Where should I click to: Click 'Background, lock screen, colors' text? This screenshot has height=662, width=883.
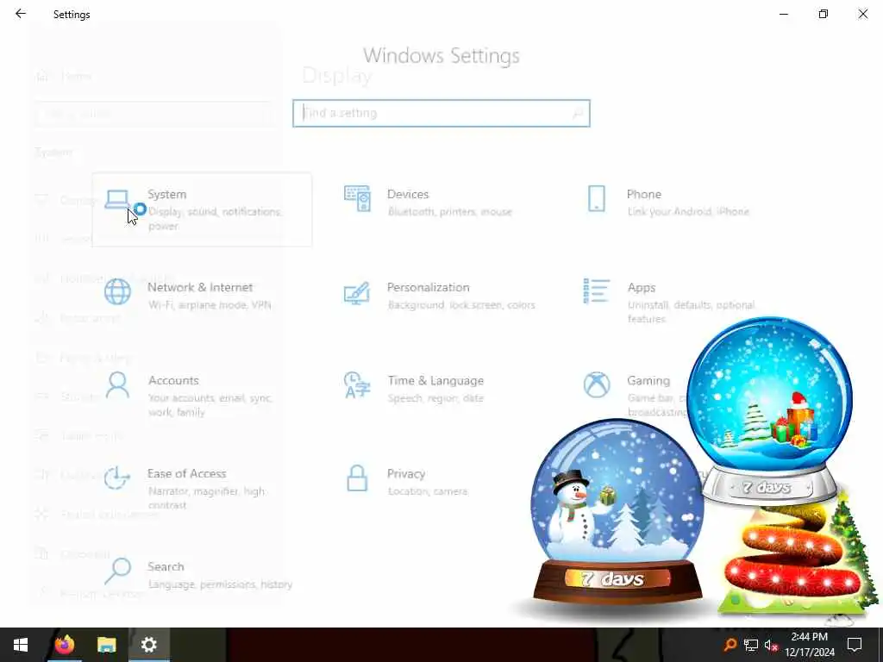(461, 305)
